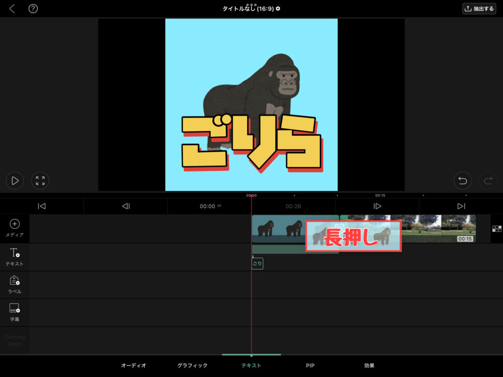Click the Coming Soon sidebar slot
This screenshot has width=503, height=377.
click(15, 340)
